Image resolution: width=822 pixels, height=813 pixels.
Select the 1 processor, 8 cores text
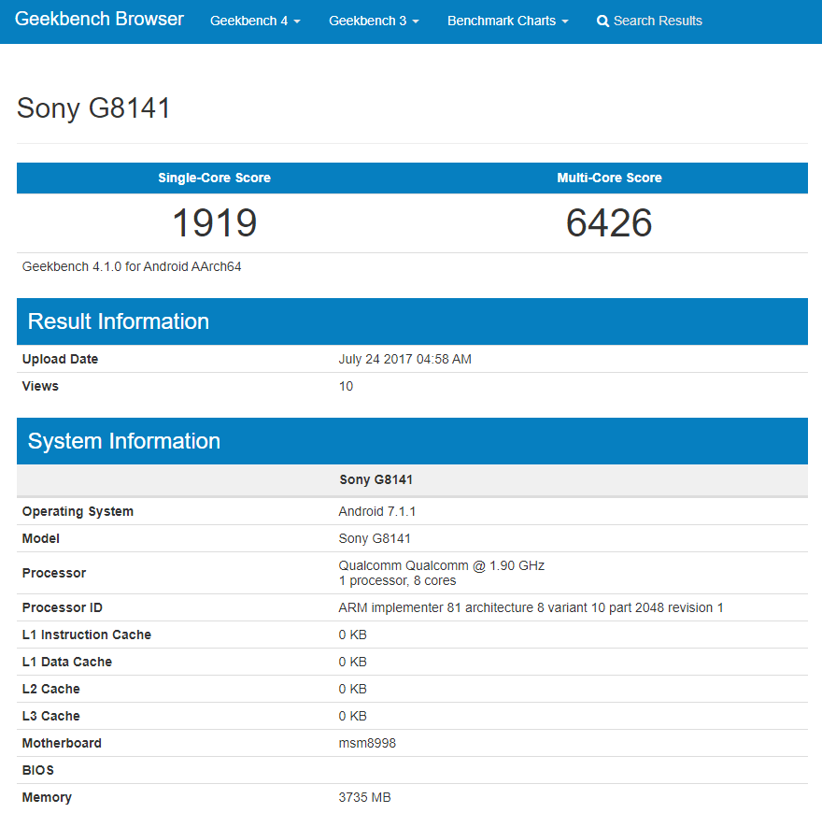(x=397, y=580)
